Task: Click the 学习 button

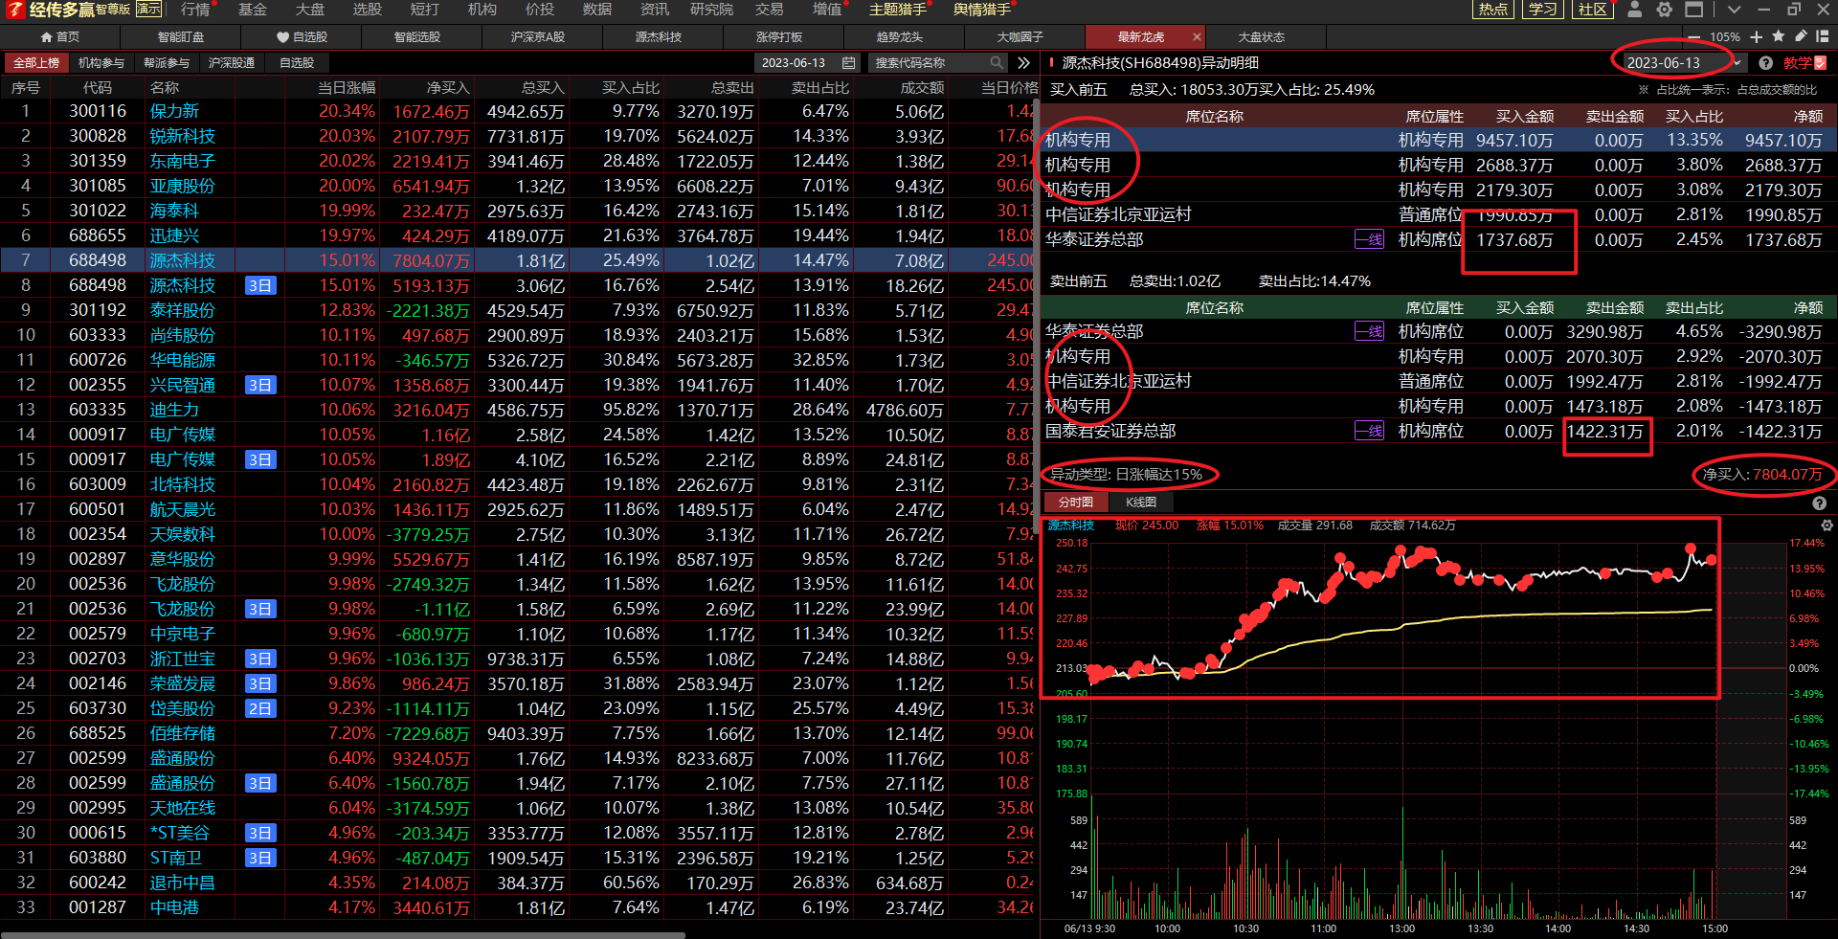Action: (1543, 10)
